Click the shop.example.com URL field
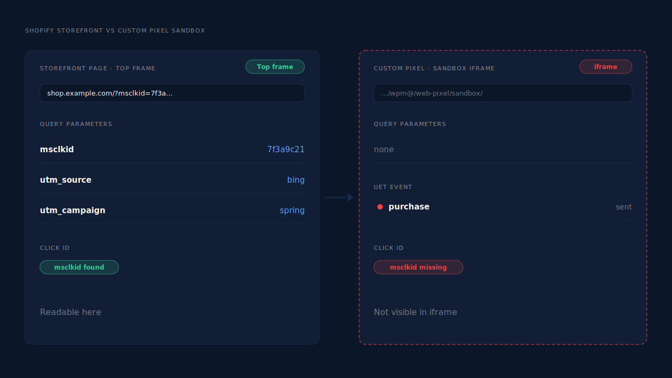 (x=172, y=93)
